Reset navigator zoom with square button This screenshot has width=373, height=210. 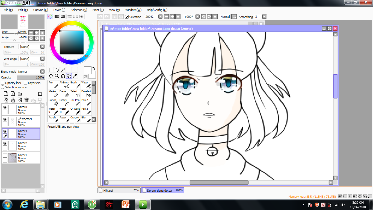(x=43, y=33)
